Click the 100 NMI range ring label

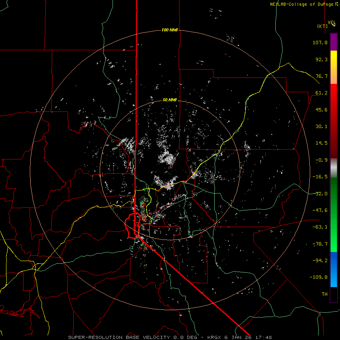(x=170, y=30)
